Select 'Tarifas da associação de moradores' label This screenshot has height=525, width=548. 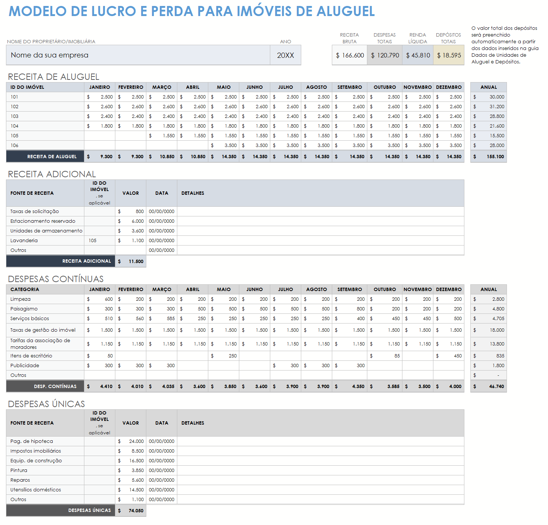coord(45,344)
